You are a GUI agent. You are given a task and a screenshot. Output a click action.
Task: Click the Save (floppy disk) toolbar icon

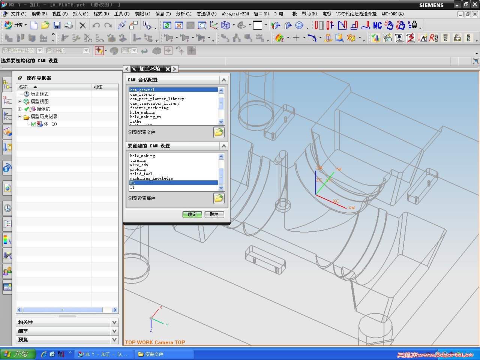click(x=57, y=25)
